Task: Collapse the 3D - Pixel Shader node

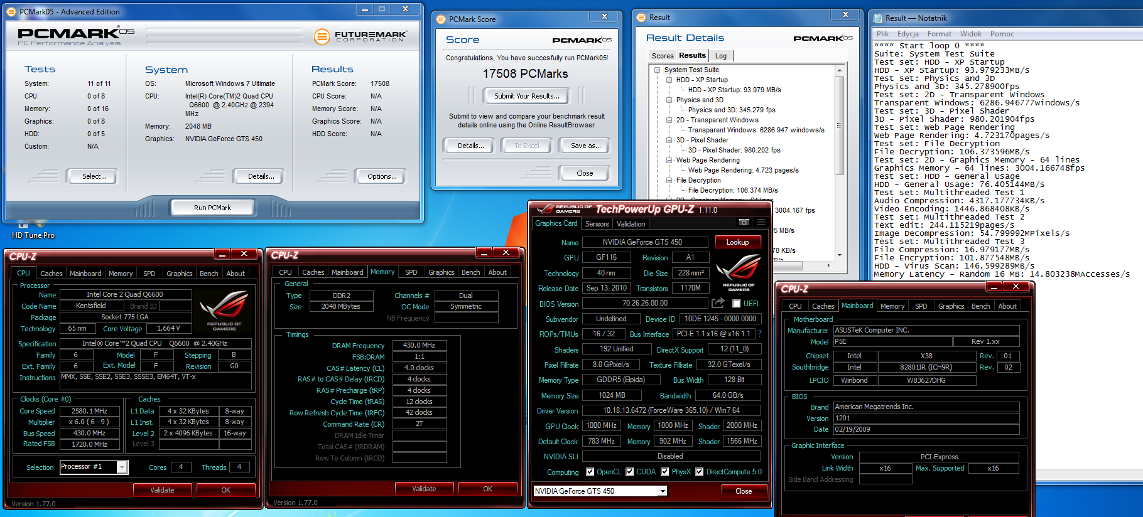Action: coord(669,140)
